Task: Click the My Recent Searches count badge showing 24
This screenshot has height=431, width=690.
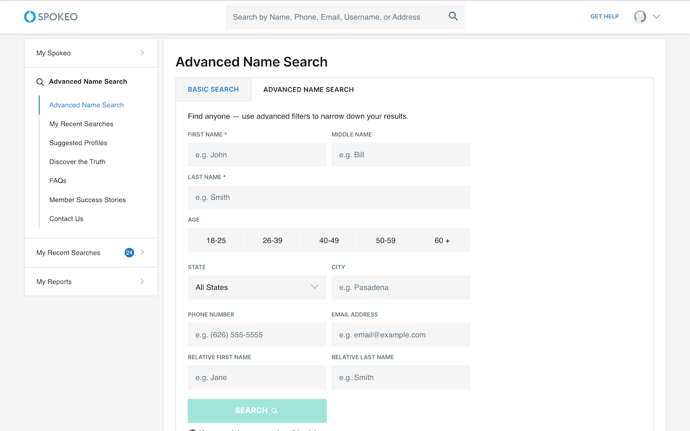Action: point(129,252)
